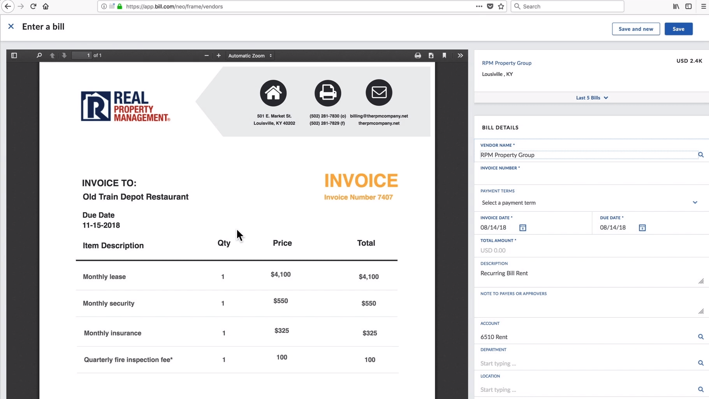Screen dimensions: 709x399
Task: Click the Save and new button
Action: [x=635, y=29]
